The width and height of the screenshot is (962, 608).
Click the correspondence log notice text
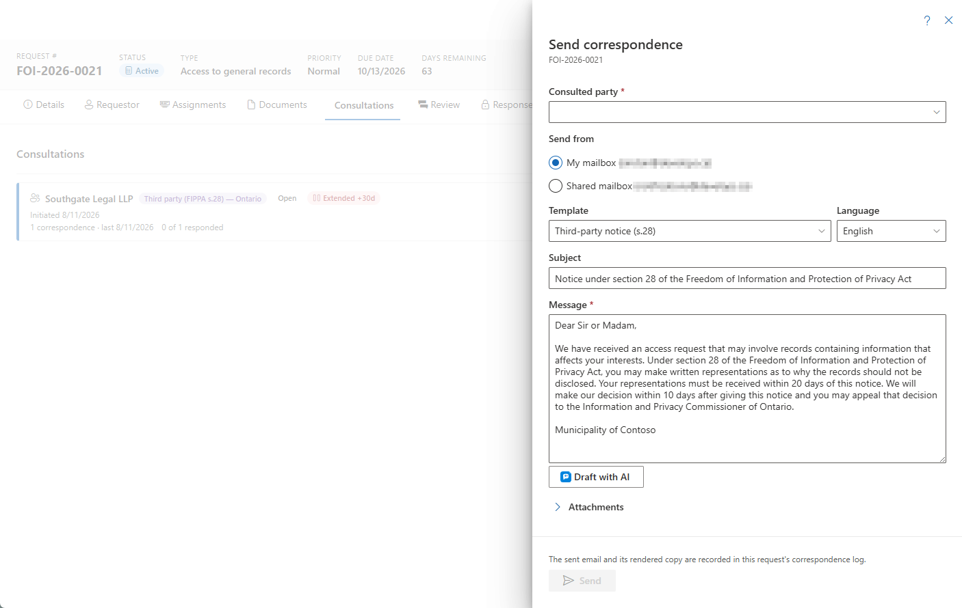(707, 559)
